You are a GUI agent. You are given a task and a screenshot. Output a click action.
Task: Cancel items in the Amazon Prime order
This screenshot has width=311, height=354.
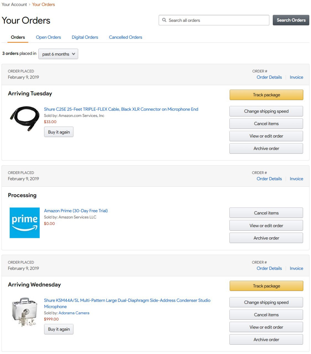266,213
